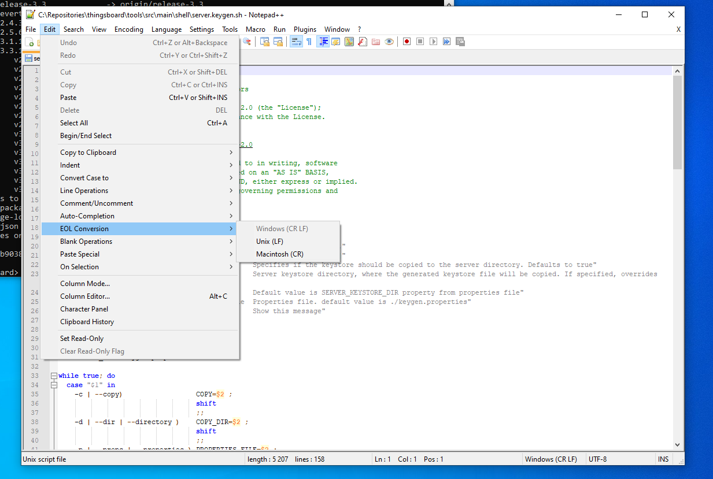The height and width of the screenshot is (479, 713).
Task: Click scrollbar up arrow in editor
Action: pos(678,71)
